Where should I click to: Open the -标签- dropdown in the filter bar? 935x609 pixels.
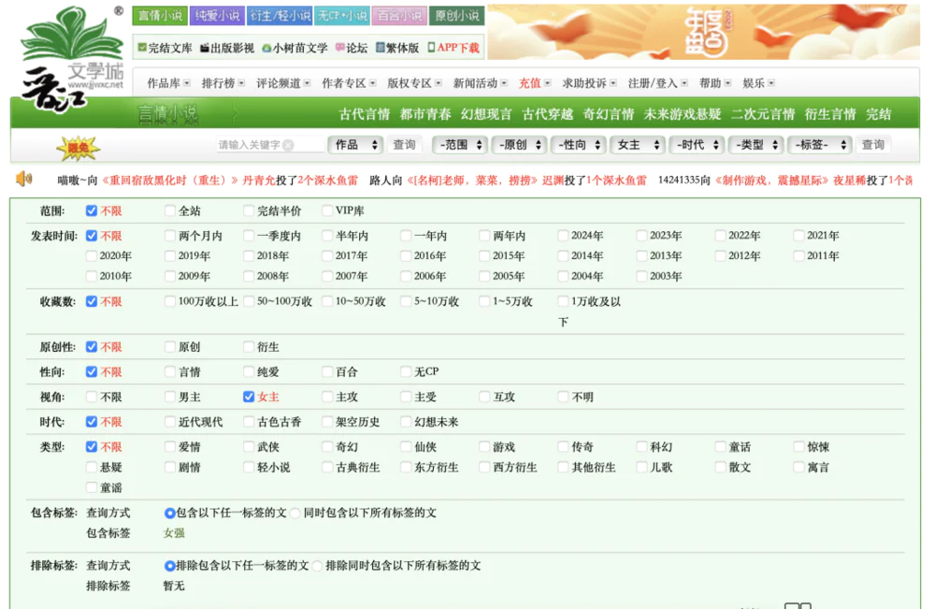[819, 145]
